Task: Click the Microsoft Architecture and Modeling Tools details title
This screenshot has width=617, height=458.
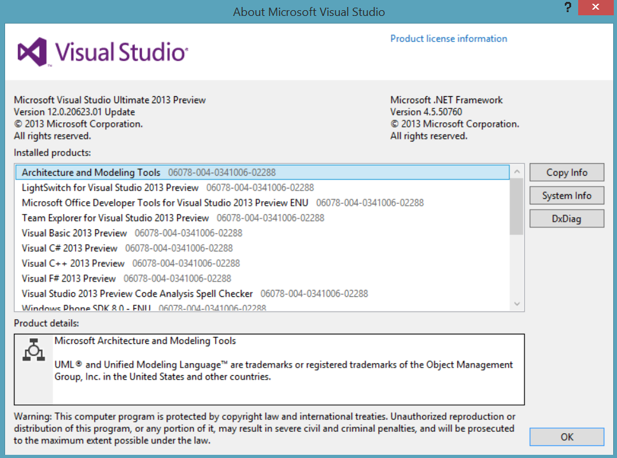Action: point(145,341)
